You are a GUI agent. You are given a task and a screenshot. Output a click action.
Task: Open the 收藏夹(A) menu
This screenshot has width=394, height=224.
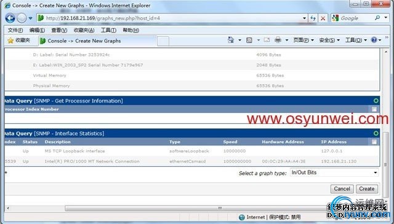click(84, 30)
